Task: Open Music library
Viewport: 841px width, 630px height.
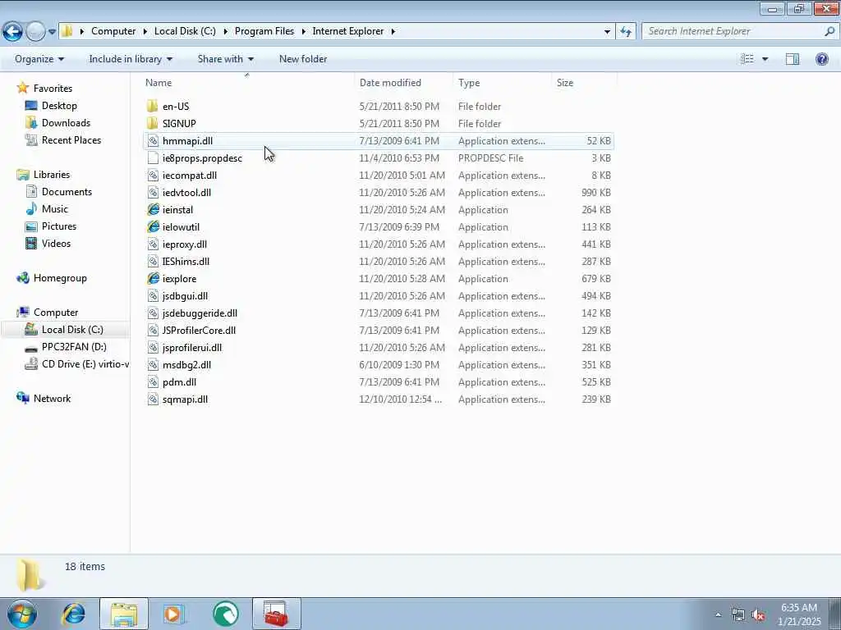Action: point(54,209)
